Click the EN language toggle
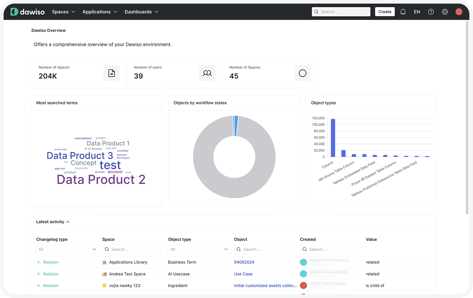 click(417, 12)
